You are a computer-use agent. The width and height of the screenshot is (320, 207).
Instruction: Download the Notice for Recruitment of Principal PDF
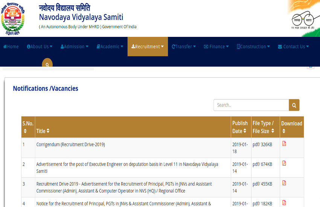coord(284,202)
